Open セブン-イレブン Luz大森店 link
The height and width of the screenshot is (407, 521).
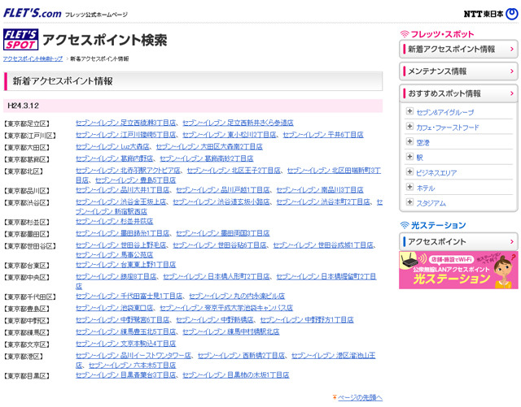point(112,146)
